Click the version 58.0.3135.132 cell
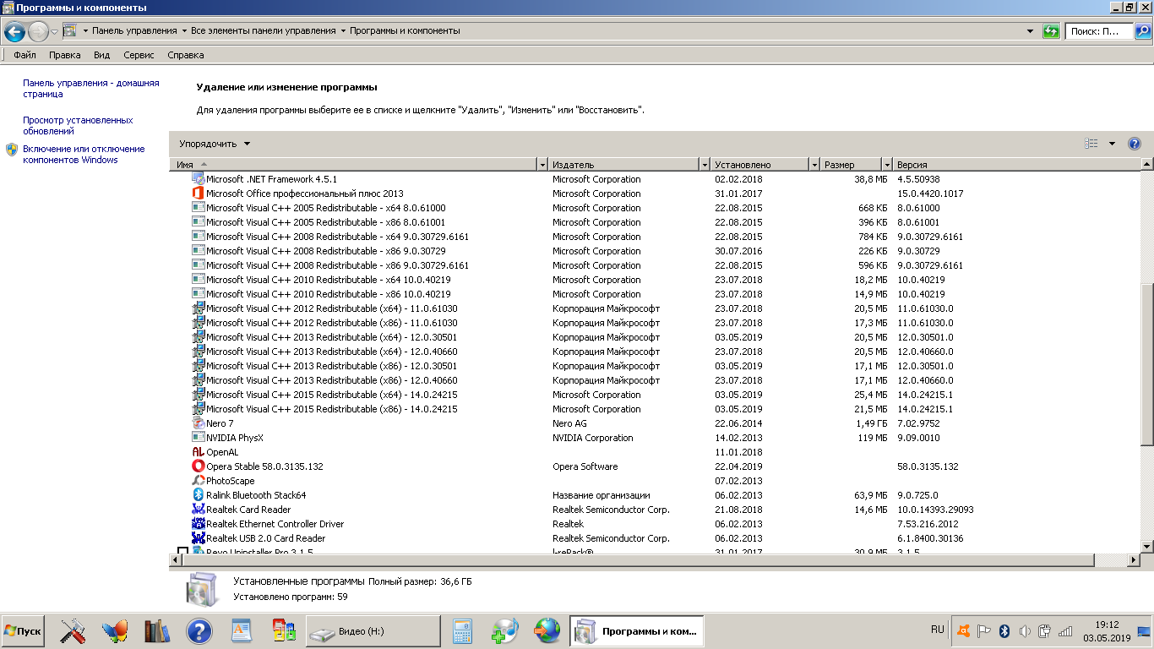This screenshot has width=1154, height=649. click(x=928, y=466)
